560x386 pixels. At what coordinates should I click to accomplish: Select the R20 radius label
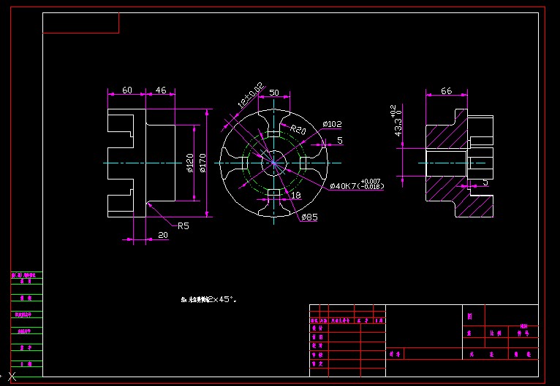298,129
